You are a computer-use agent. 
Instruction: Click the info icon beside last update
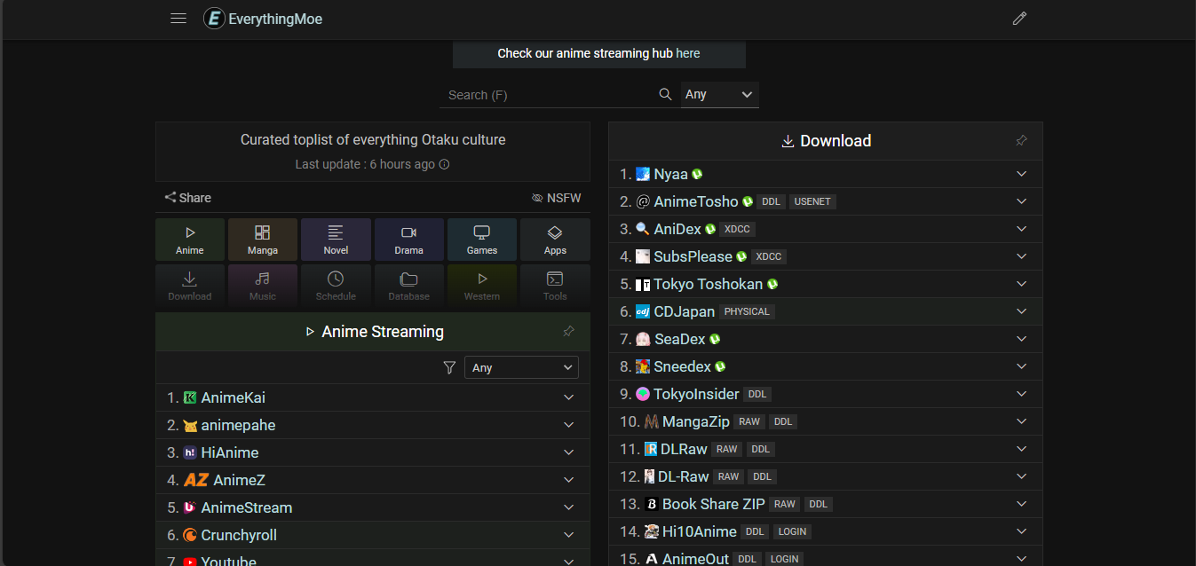(x=445, y=164)
